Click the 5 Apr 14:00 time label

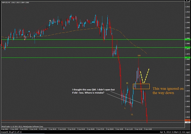(148, 129)
